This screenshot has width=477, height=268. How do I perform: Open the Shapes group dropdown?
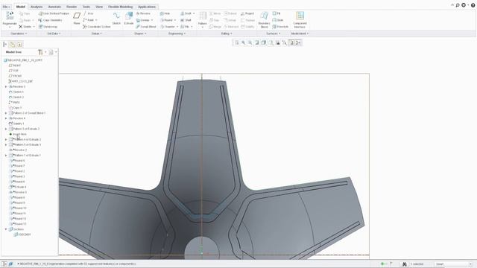(x=140, y=33)
